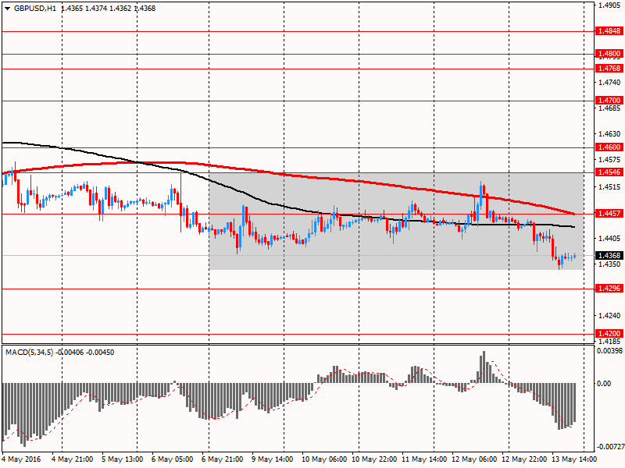Click the 12 May 22:00 time label

(524, 459)
